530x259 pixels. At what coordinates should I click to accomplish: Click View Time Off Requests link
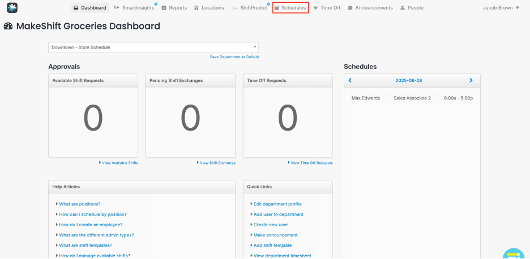pyautogui.click(x=311, y=163)
